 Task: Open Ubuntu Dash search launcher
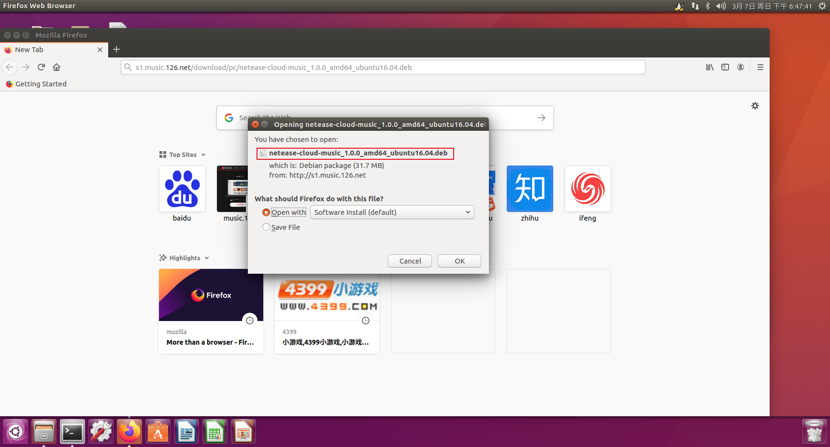(15, 432)
